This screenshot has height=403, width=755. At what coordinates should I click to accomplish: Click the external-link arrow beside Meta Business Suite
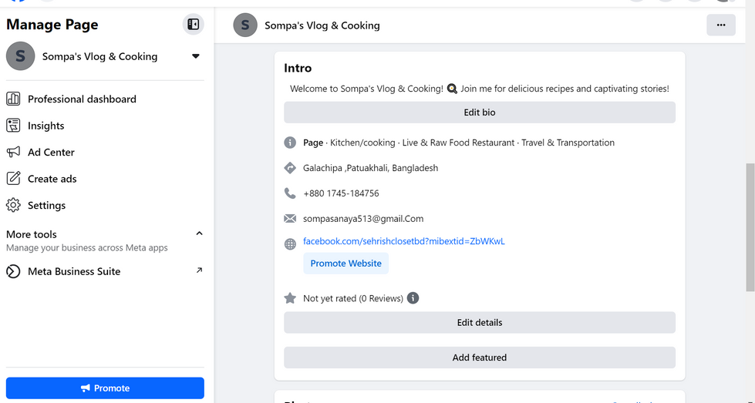click(x=199, y=270)
